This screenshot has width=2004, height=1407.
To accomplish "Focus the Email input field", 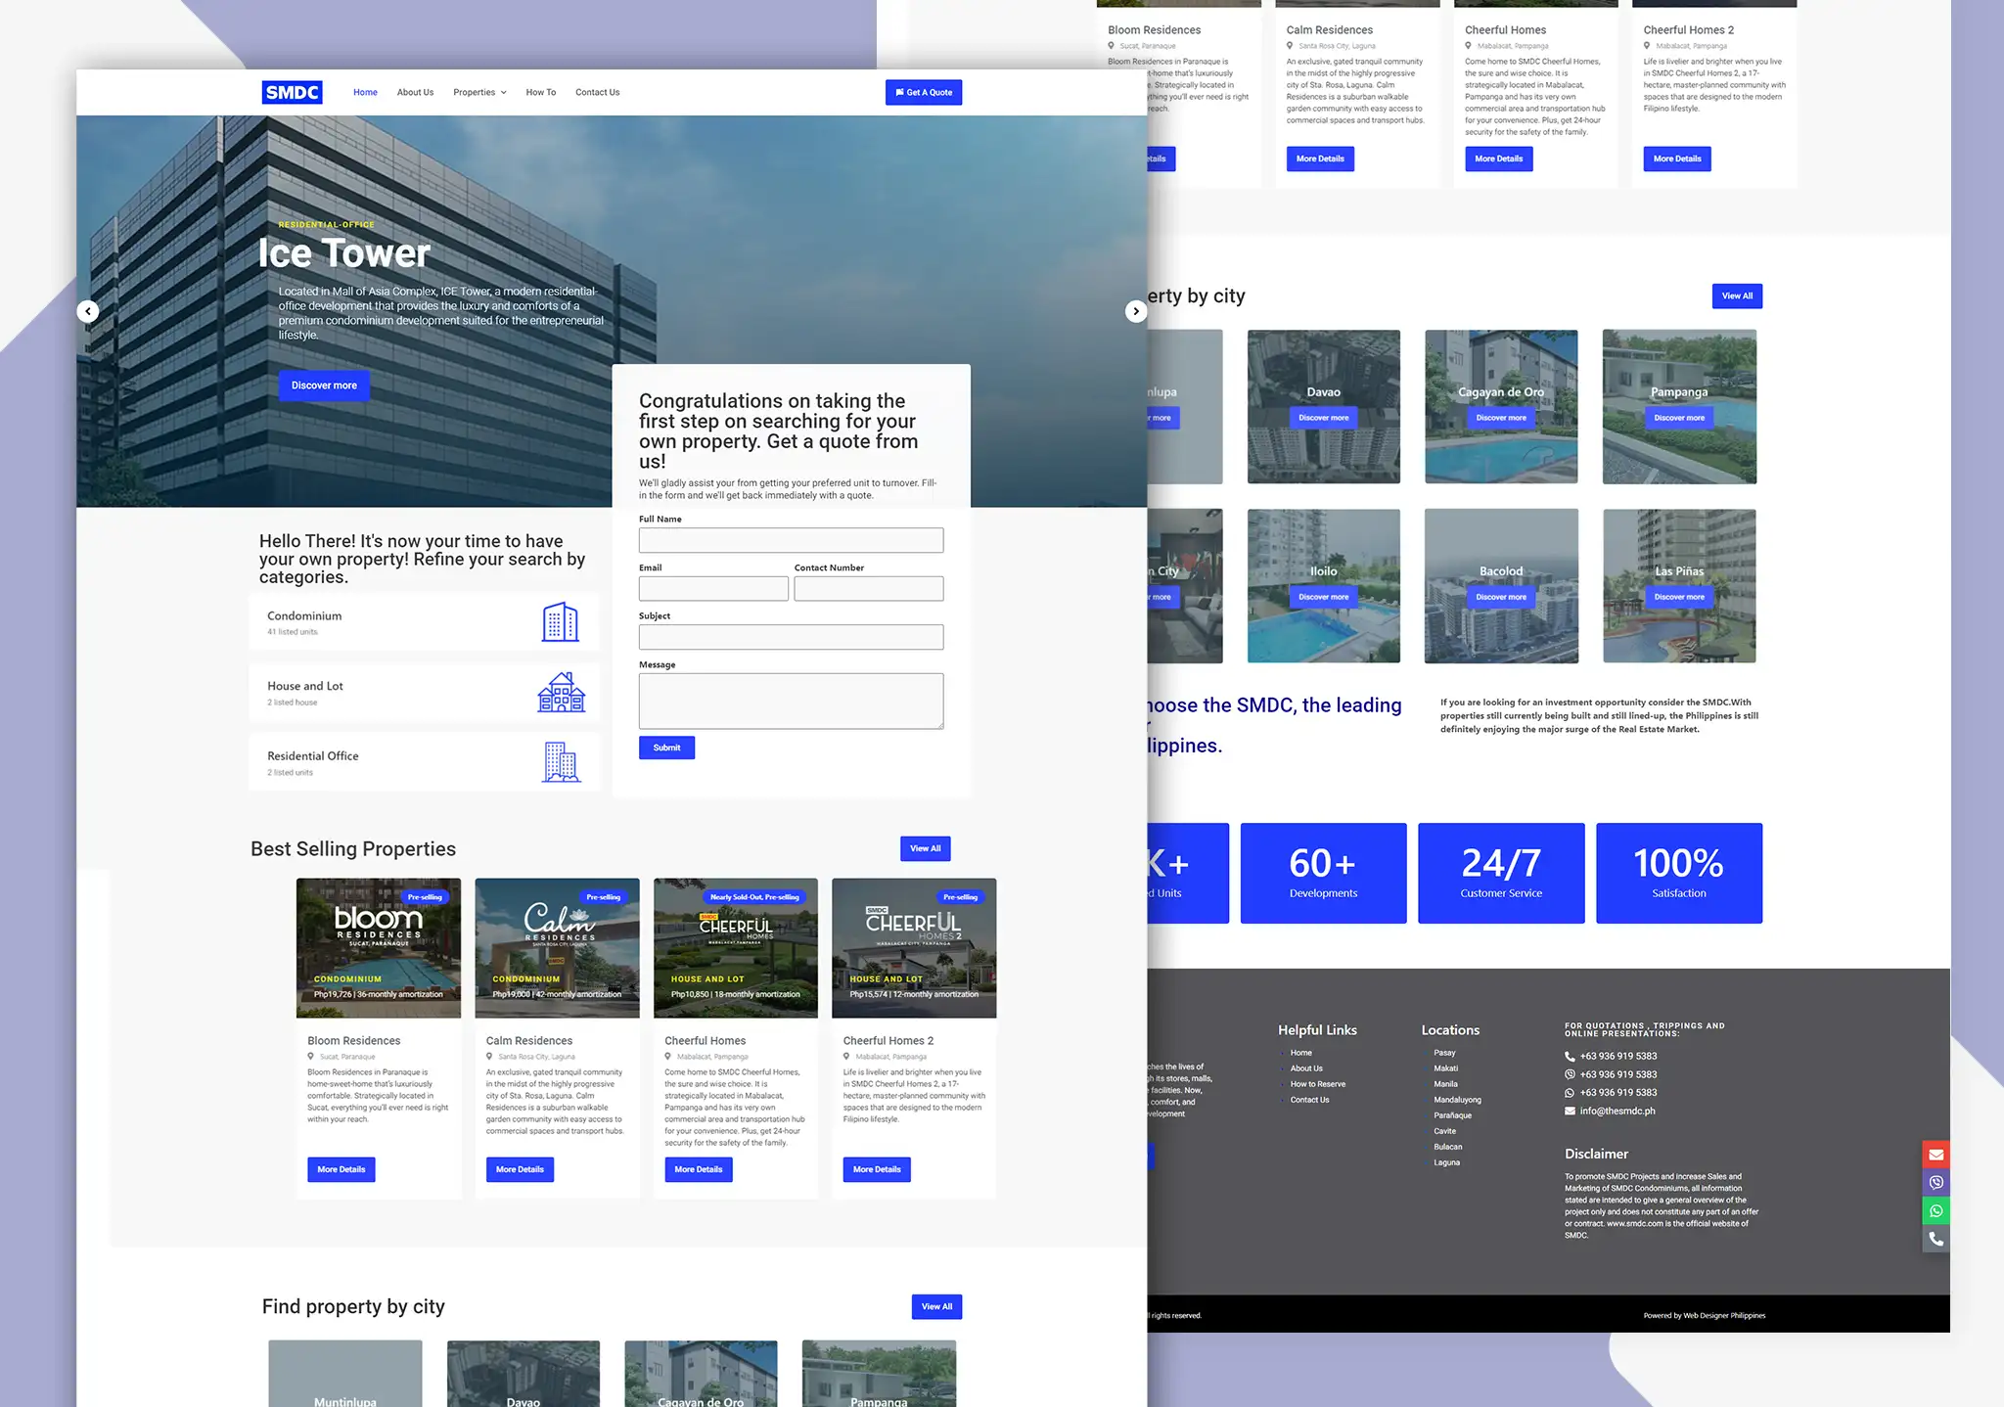I will coord(713,588).
